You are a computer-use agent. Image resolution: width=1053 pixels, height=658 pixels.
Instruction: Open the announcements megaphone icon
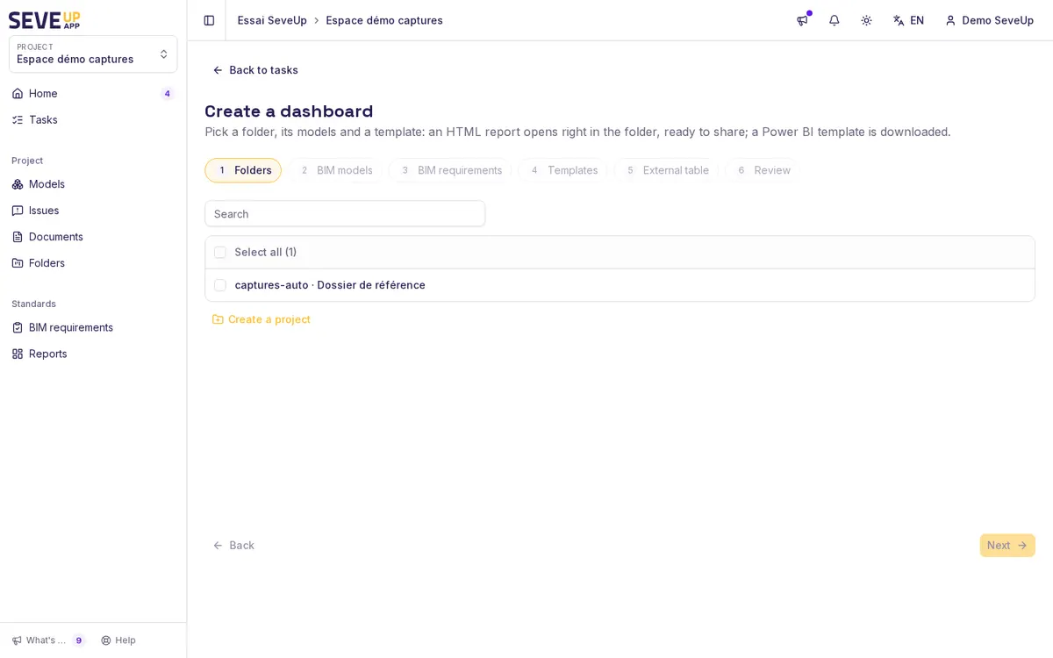pyautogui.click(x=802, y=20)
